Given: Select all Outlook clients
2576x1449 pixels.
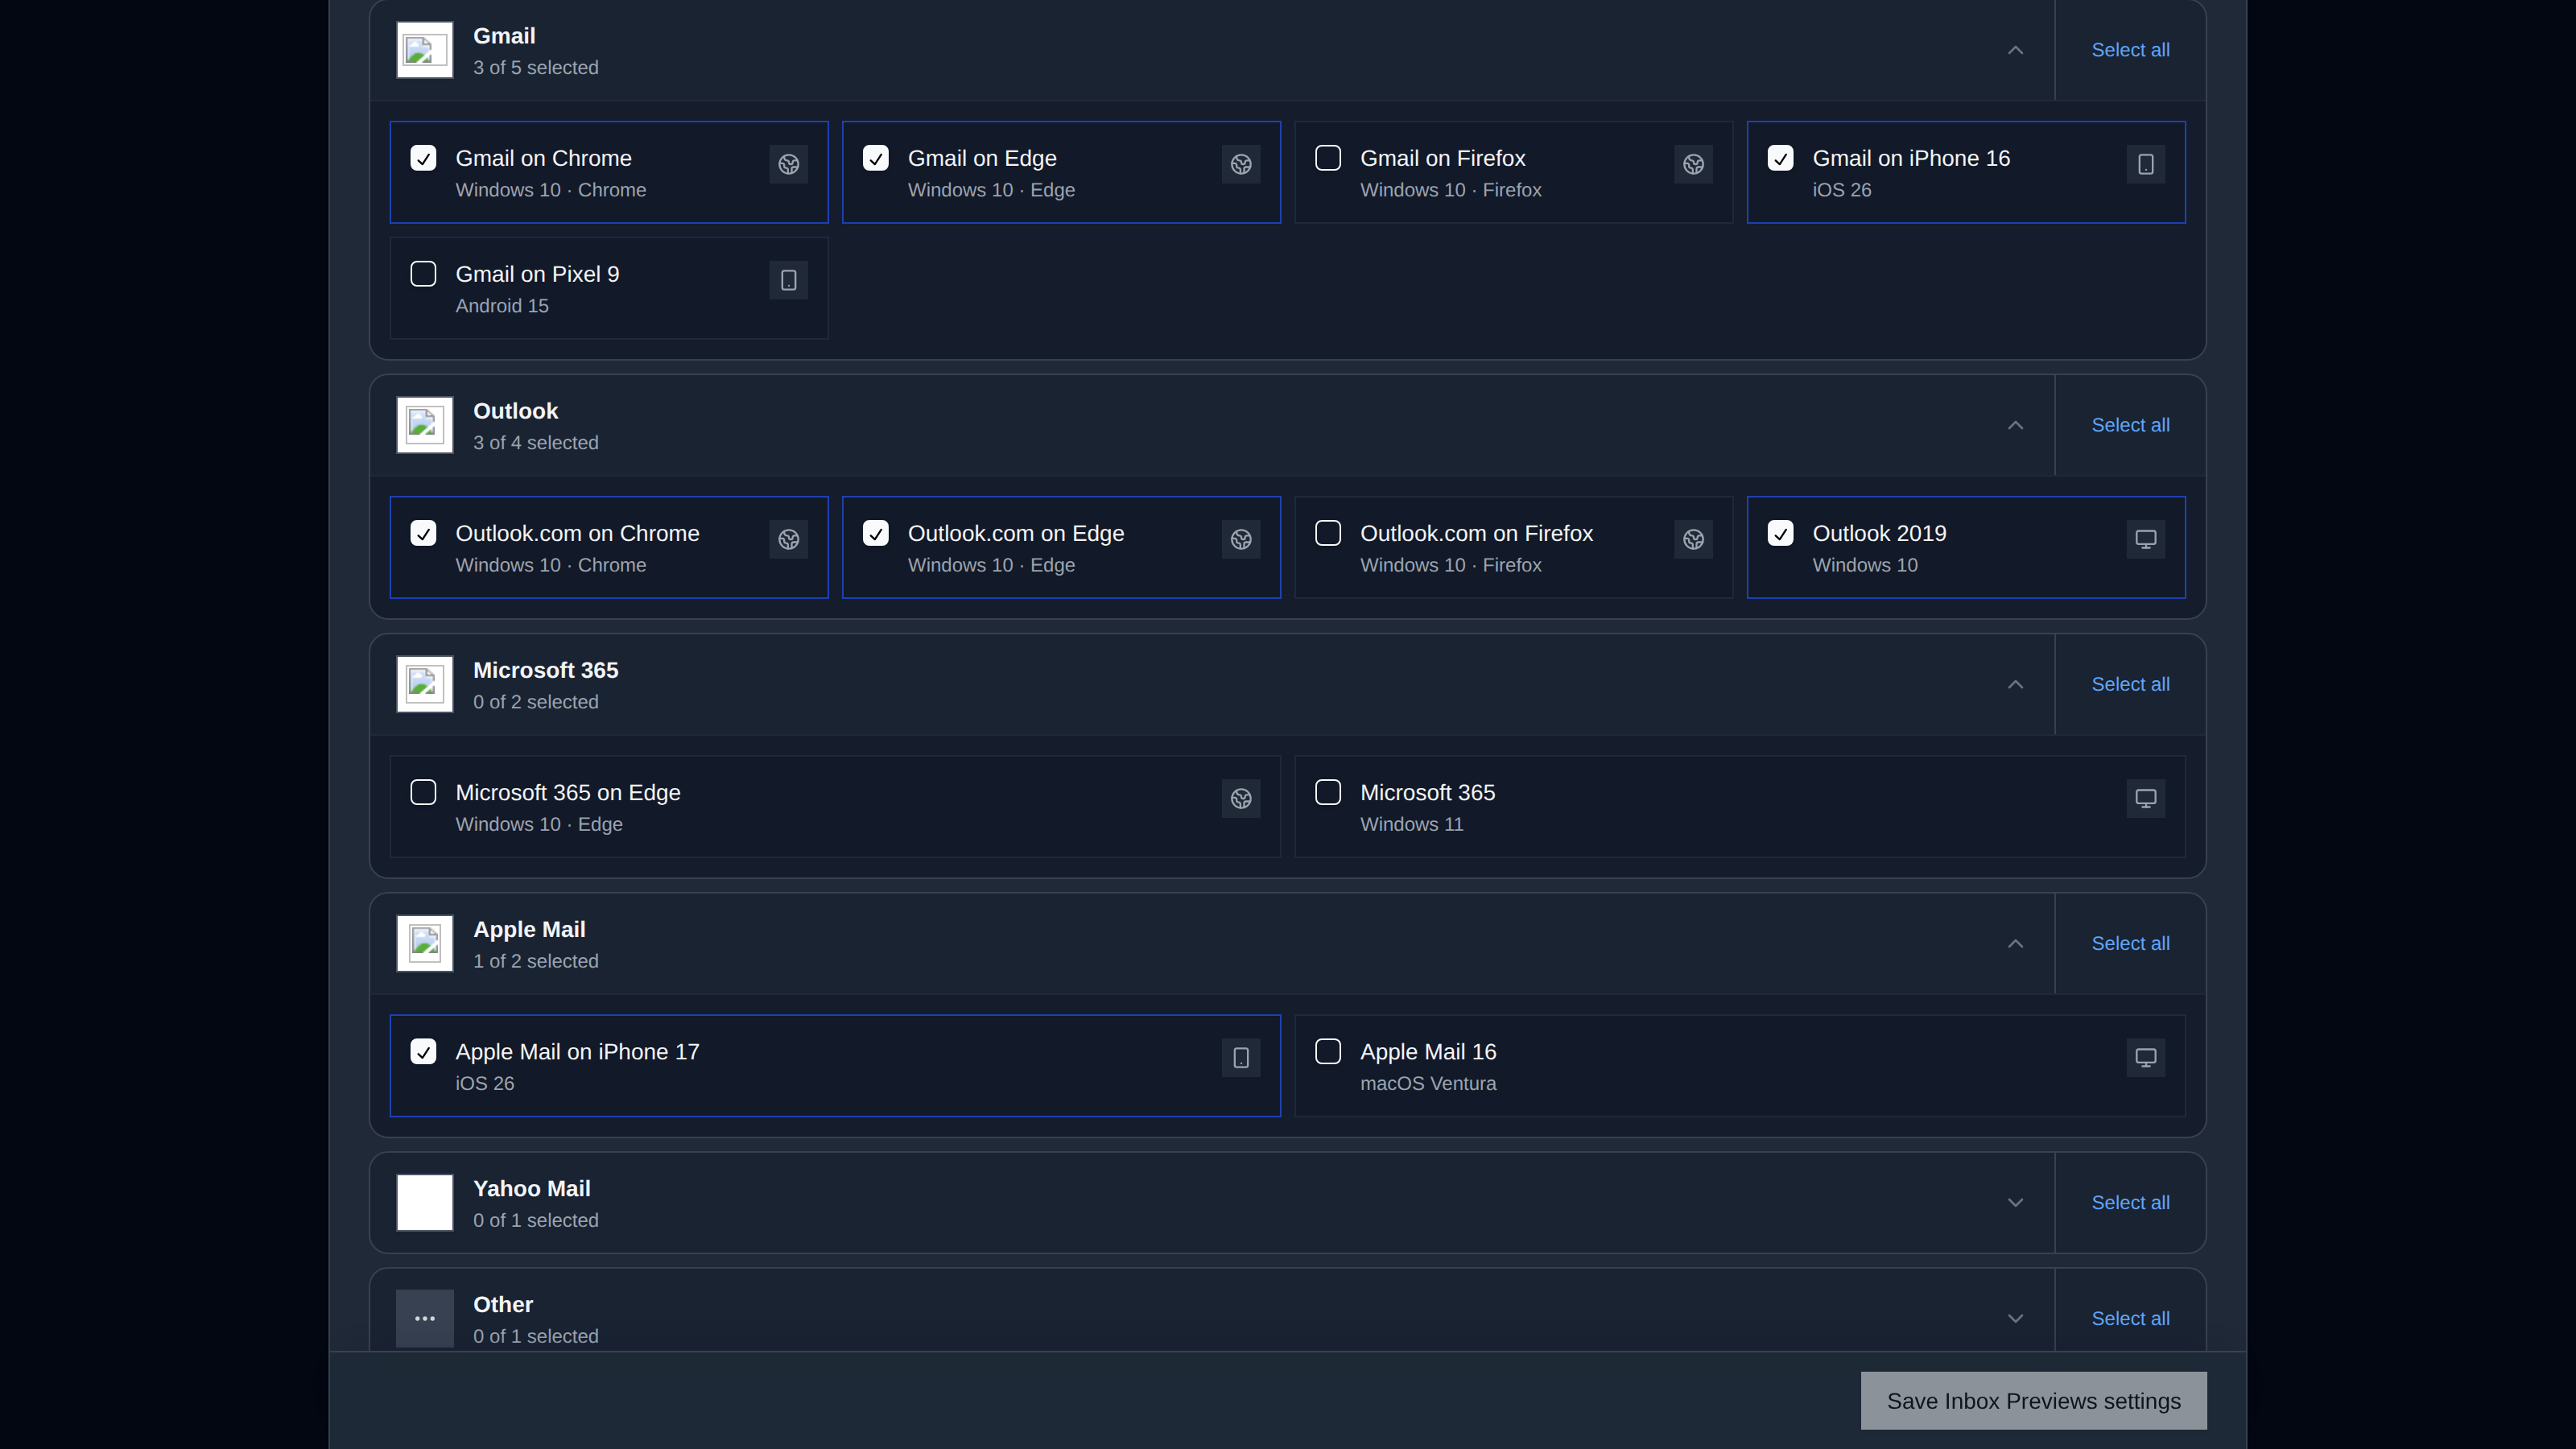Looking at the screenshot, I should point(2130,425).
